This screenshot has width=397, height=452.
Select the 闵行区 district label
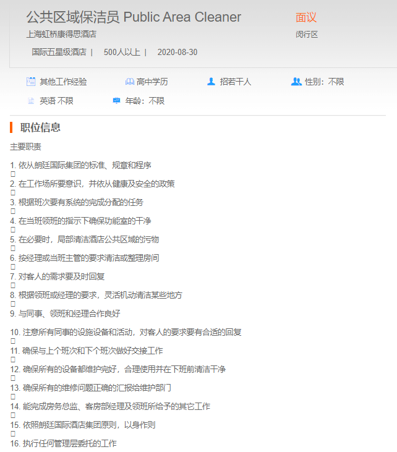307,35
